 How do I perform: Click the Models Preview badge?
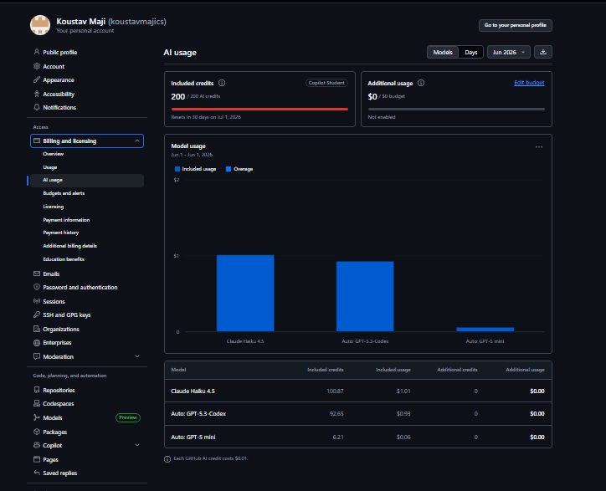128,417
